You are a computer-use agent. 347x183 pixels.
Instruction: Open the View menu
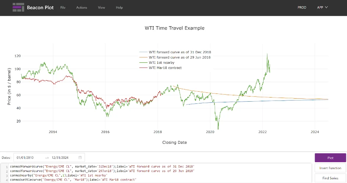[x=101, y=7]
